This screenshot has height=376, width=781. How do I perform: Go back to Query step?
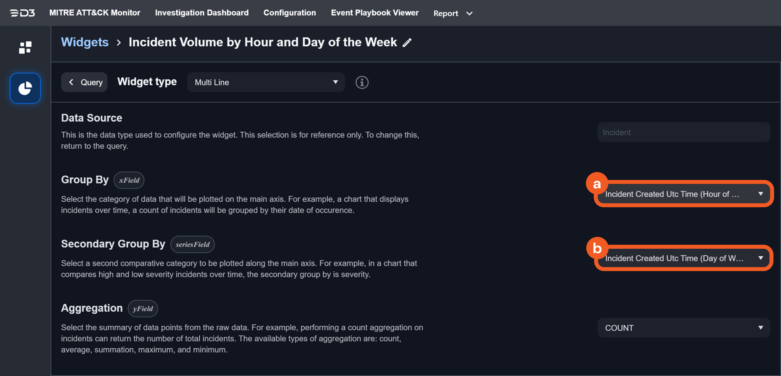[91, 82]
